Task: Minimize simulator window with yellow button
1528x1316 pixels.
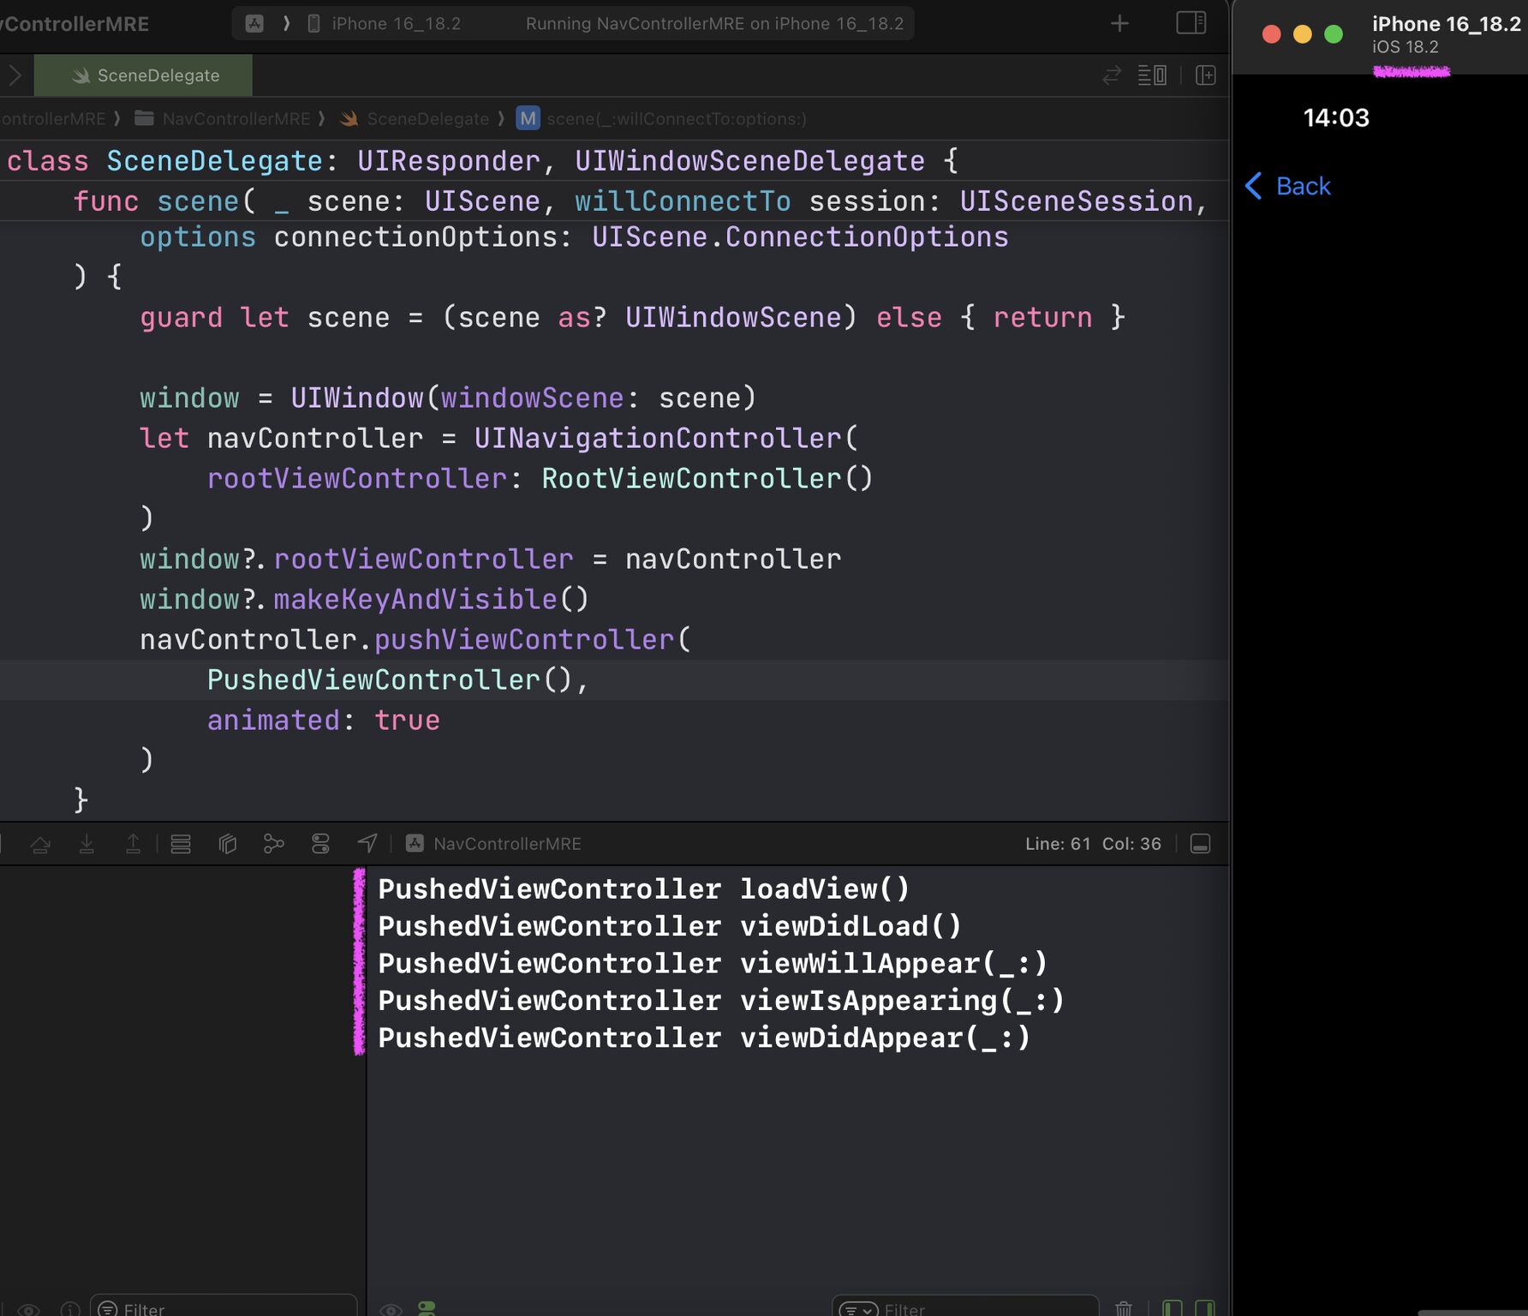Action: point(1302,34)
